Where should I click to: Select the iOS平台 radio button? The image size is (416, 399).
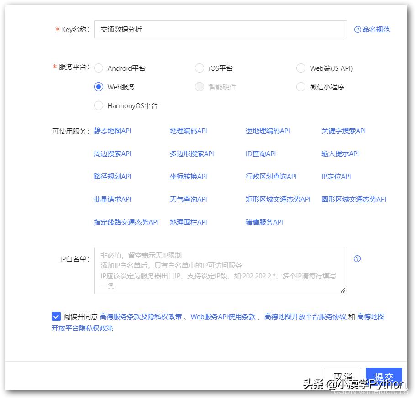[200, 68]
